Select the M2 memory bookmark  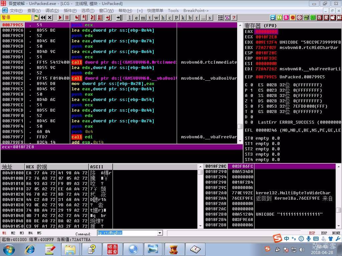coord(13,233)
